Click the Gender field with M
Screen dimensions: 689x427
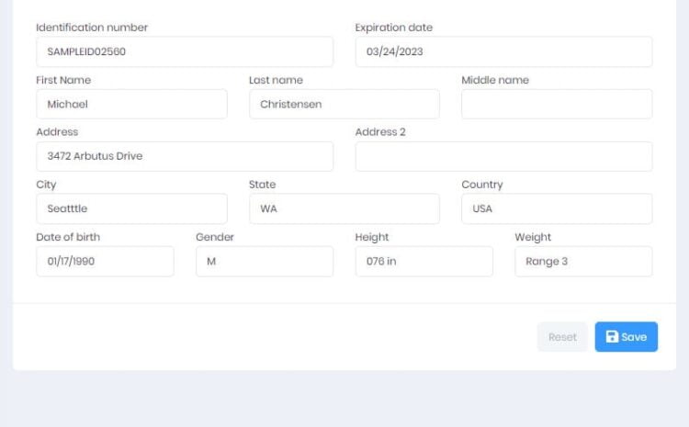click(x=265, y=262)
